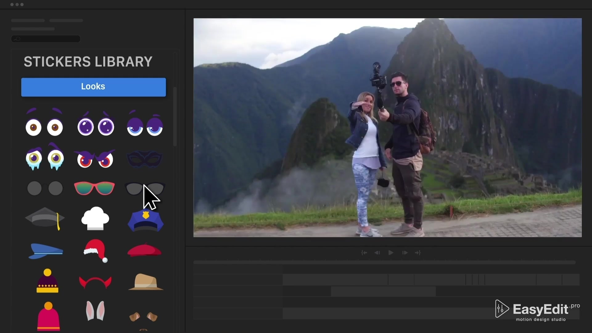Step forward one frame
592x333 pixels.
[405, 253]
